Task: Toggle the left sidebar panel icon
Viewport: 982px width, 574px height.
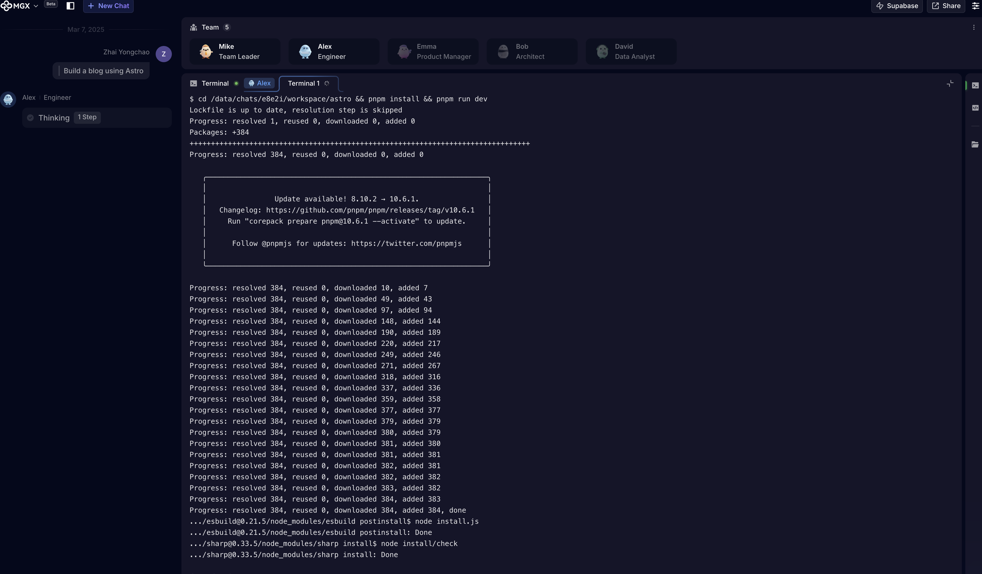Action: [71, 6]
